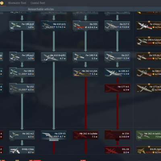Pick the Me 262 A-1/U4 aircraft
This screenshot has width=161, height=161.
85,72
